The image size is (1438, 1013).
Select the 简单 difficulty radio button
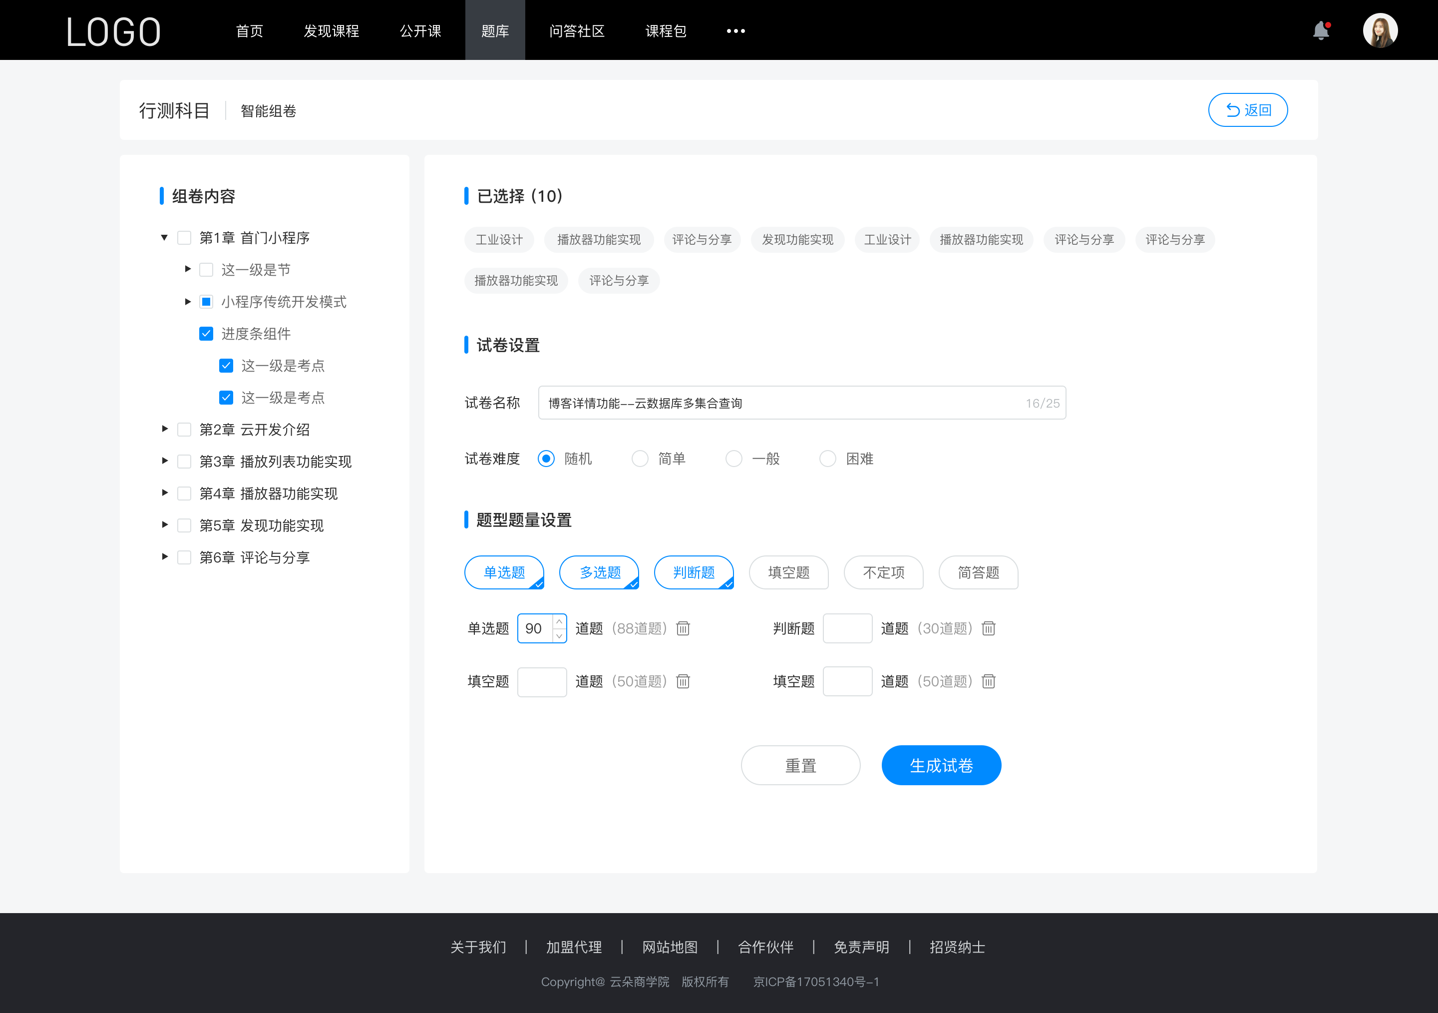[638, 458]
